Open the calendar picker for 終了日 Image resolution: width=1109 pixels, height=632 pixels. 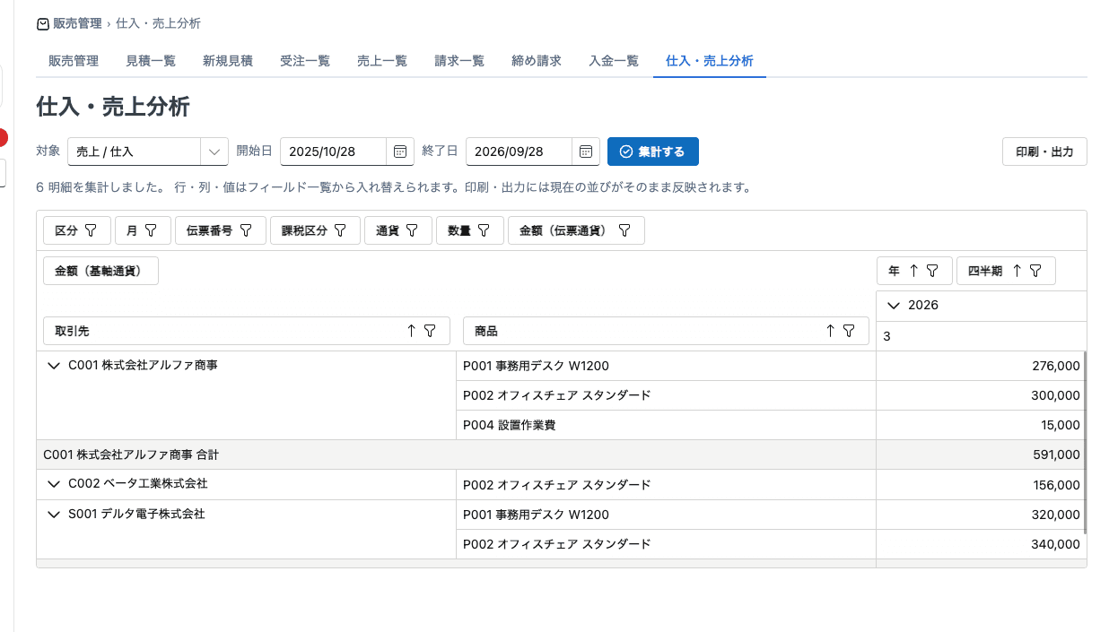[586, 152]
